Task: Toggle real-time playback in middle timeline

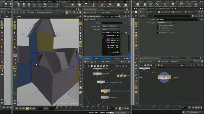Action: (x=120, y=108)
